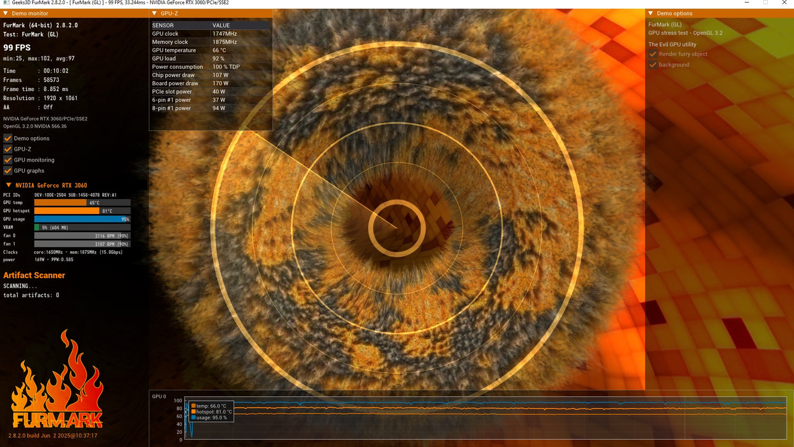Click the power 169W PPW line
The height and width of the screenshot is (447, 794).
38,260
